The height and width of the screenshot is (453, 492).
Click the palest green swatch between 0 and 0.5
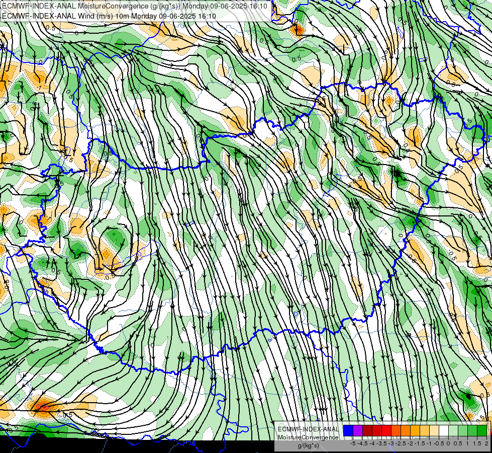[453, 430]
